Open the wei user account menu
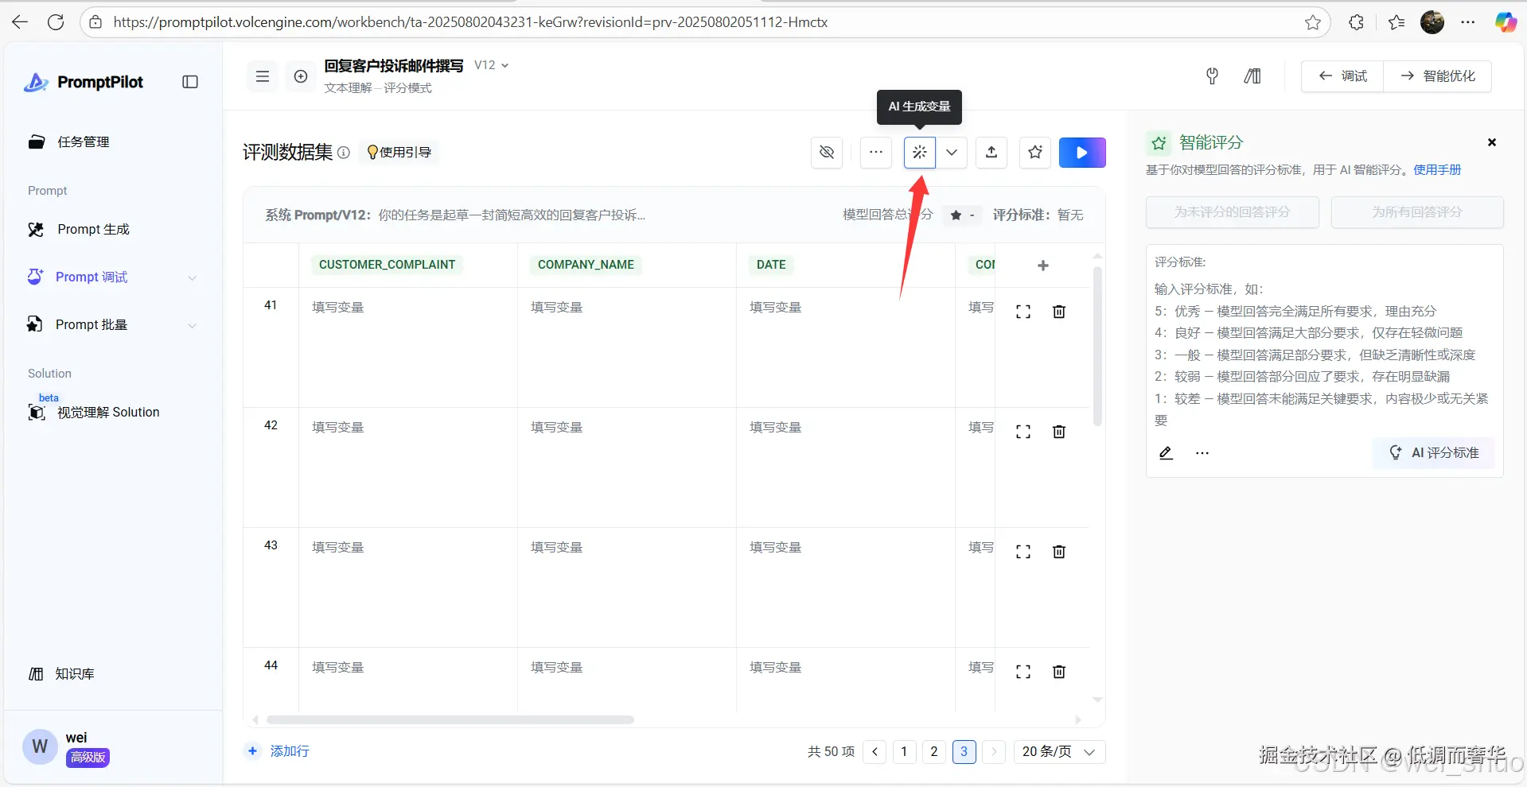 (68, 747)
